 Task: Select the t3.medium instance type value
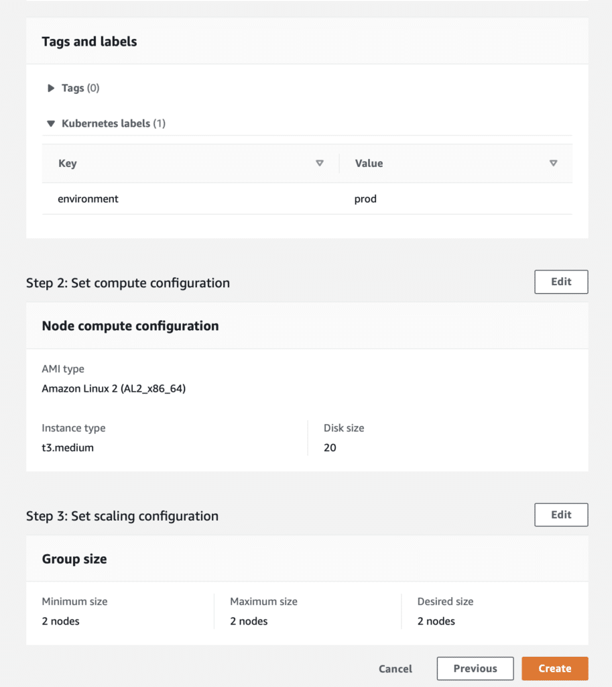click(x=68, y=447)
